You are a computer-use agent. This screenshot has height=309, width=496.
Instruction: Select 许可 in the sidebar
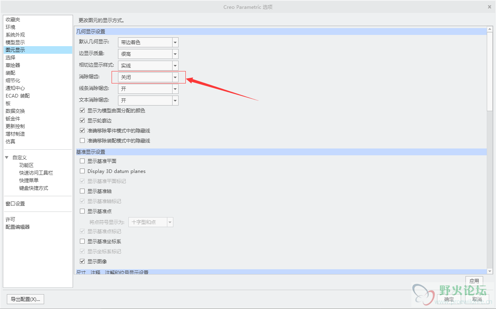(10, 220)
